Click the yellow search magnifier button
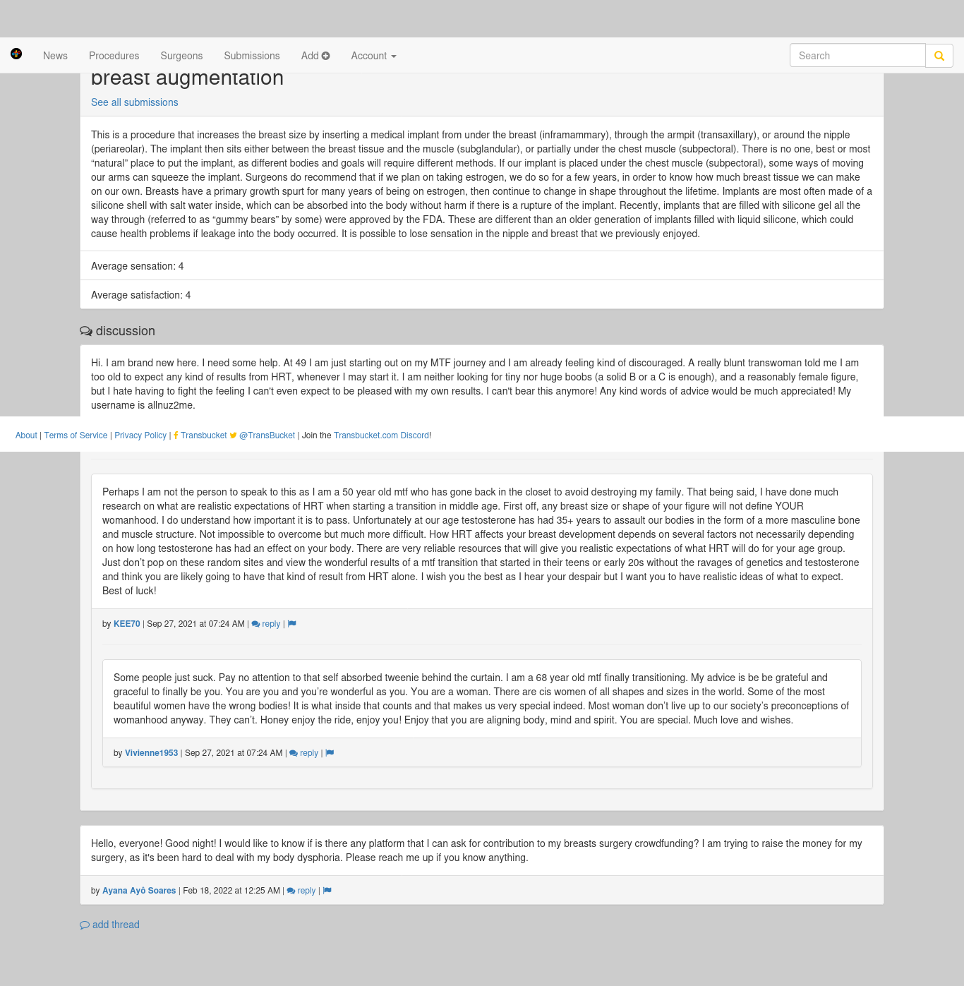The height and width of the screenshot is (986, 964). click(939, 56)
